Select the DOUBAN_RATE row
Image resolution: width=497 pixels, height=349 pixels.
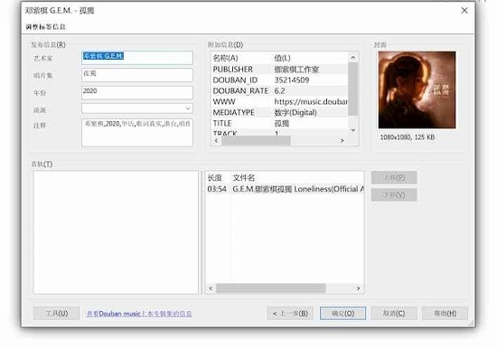tap(279, 91)
